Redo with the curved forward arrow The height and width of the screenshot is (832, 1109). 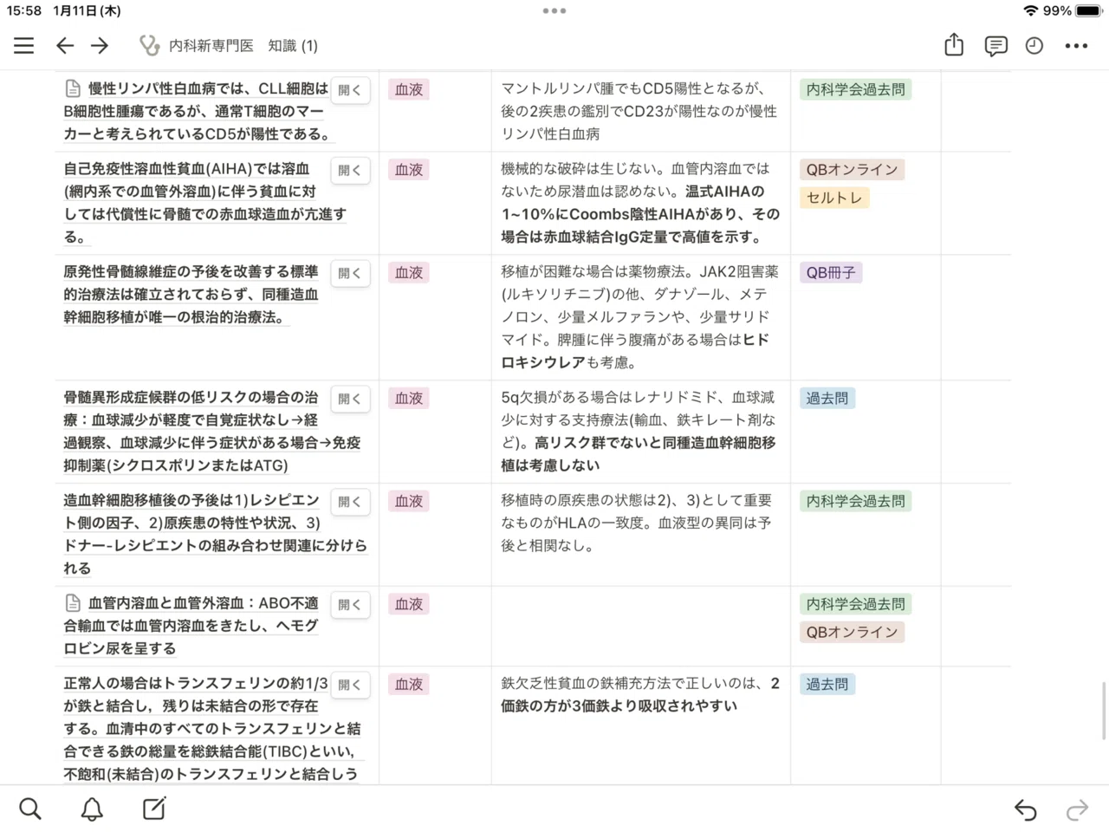[x=1077, y=809]
